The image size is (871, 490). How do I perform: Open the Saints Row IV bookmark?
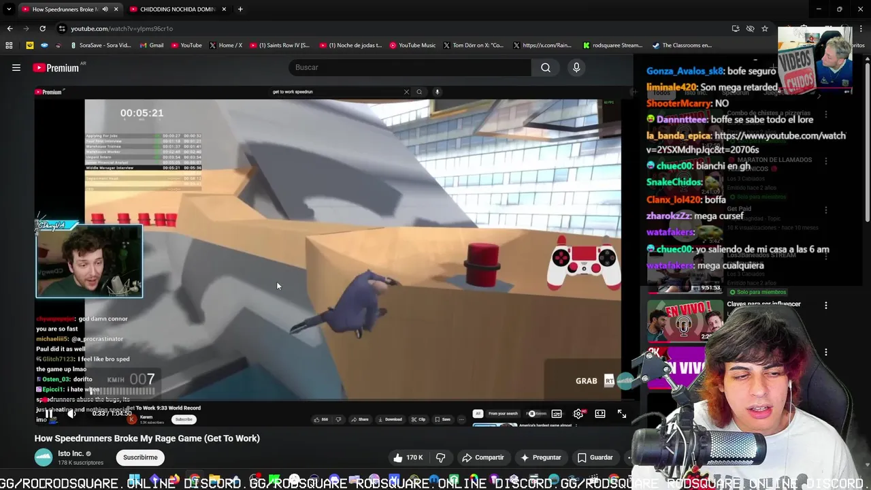click(280, 46)
